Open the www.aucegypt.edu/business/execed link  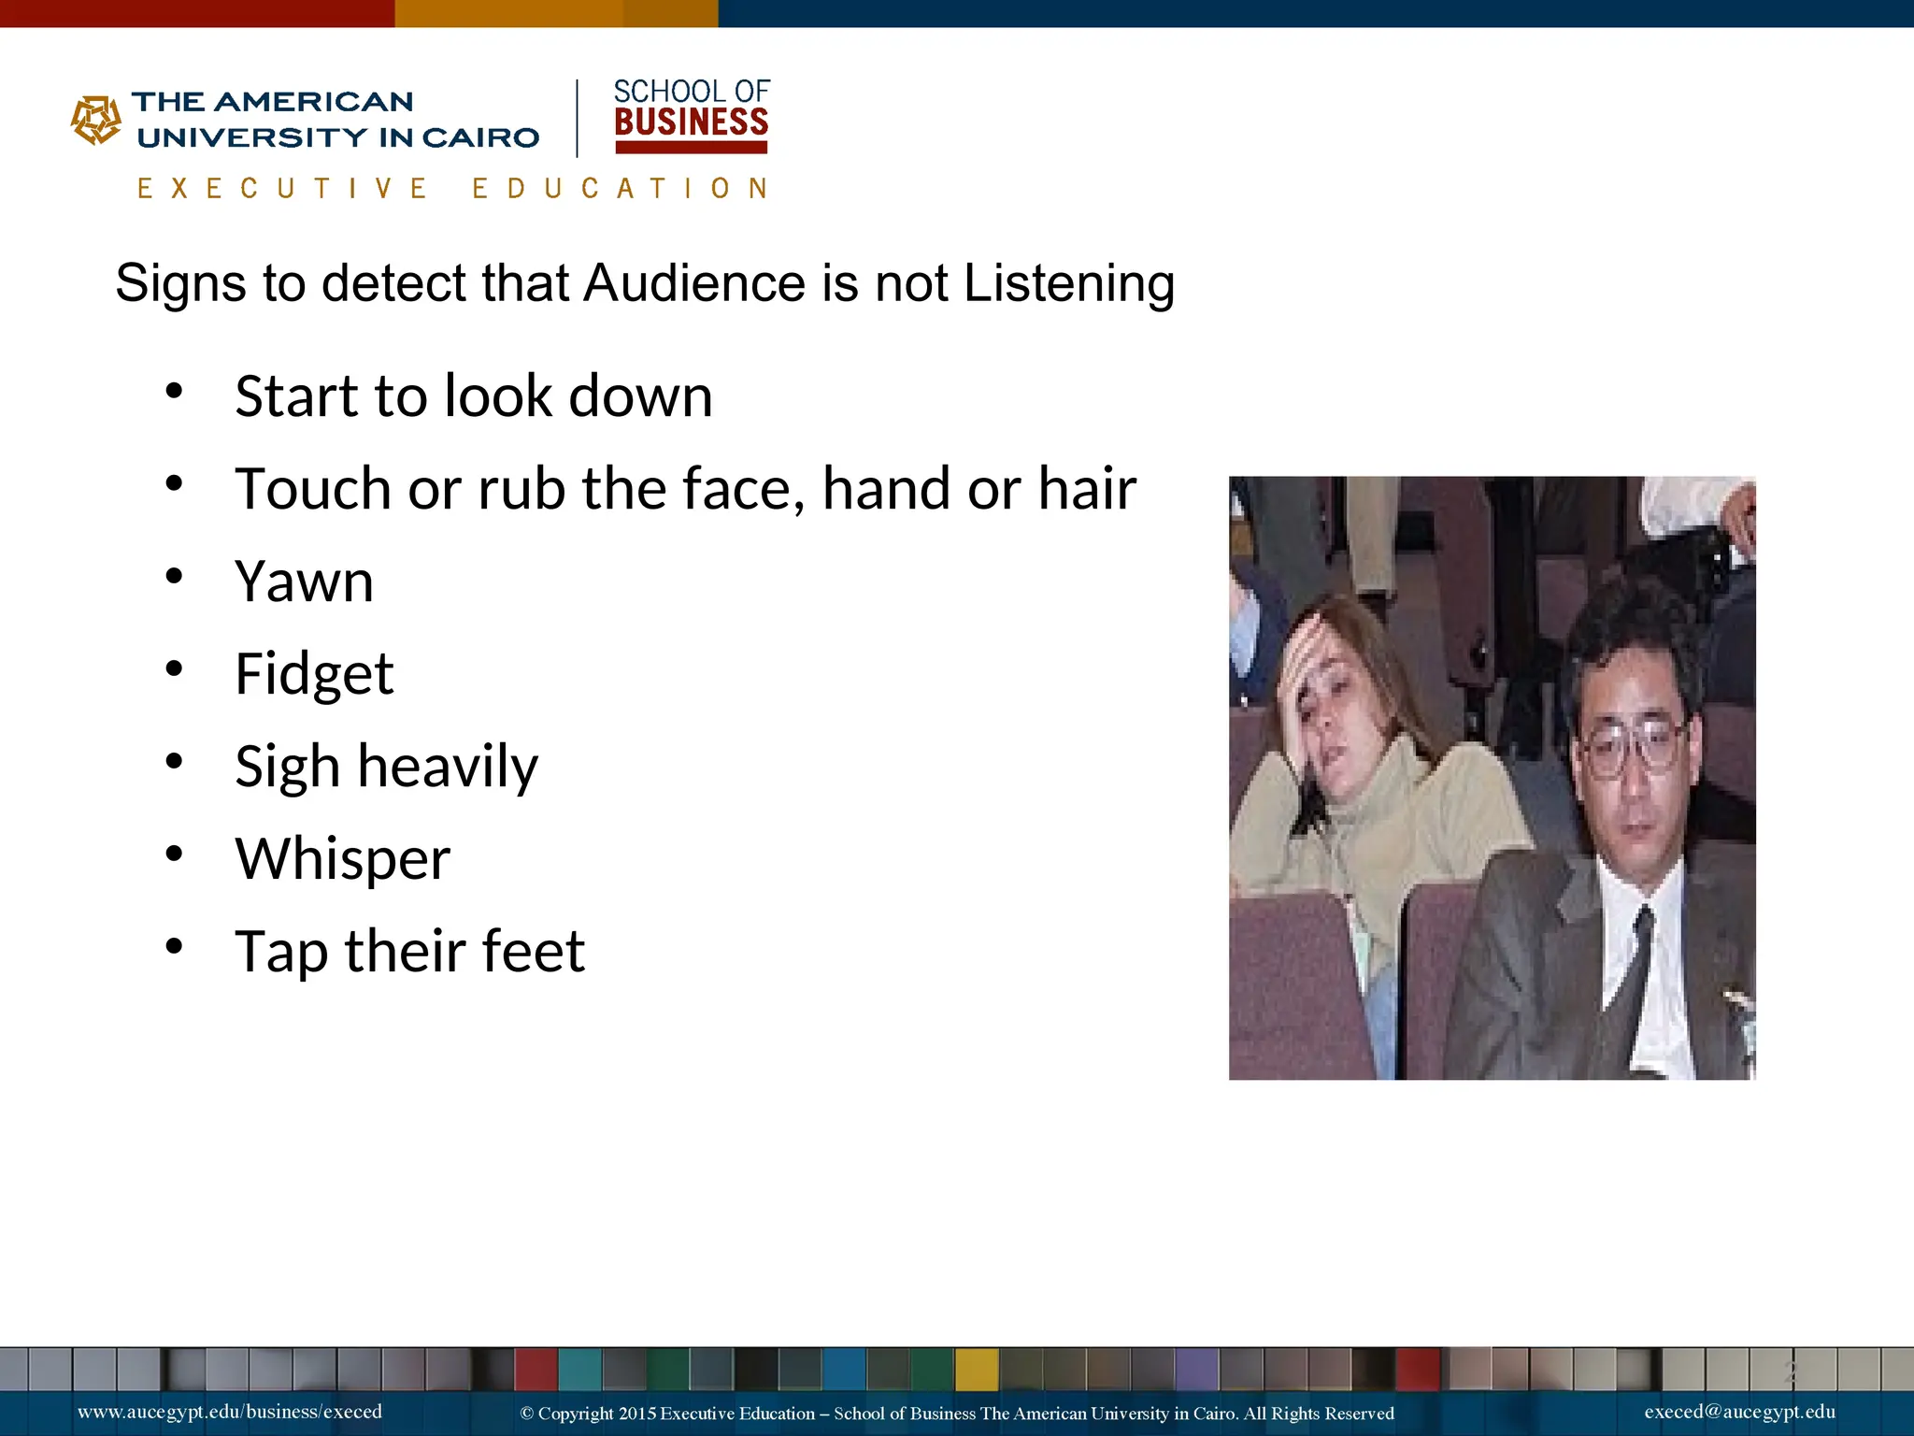click(x=230, y=1412)
